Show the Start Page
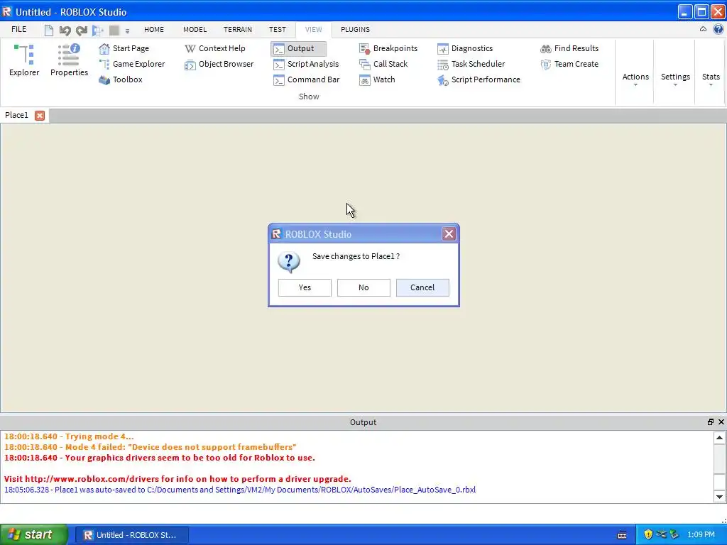 point(124,48)
